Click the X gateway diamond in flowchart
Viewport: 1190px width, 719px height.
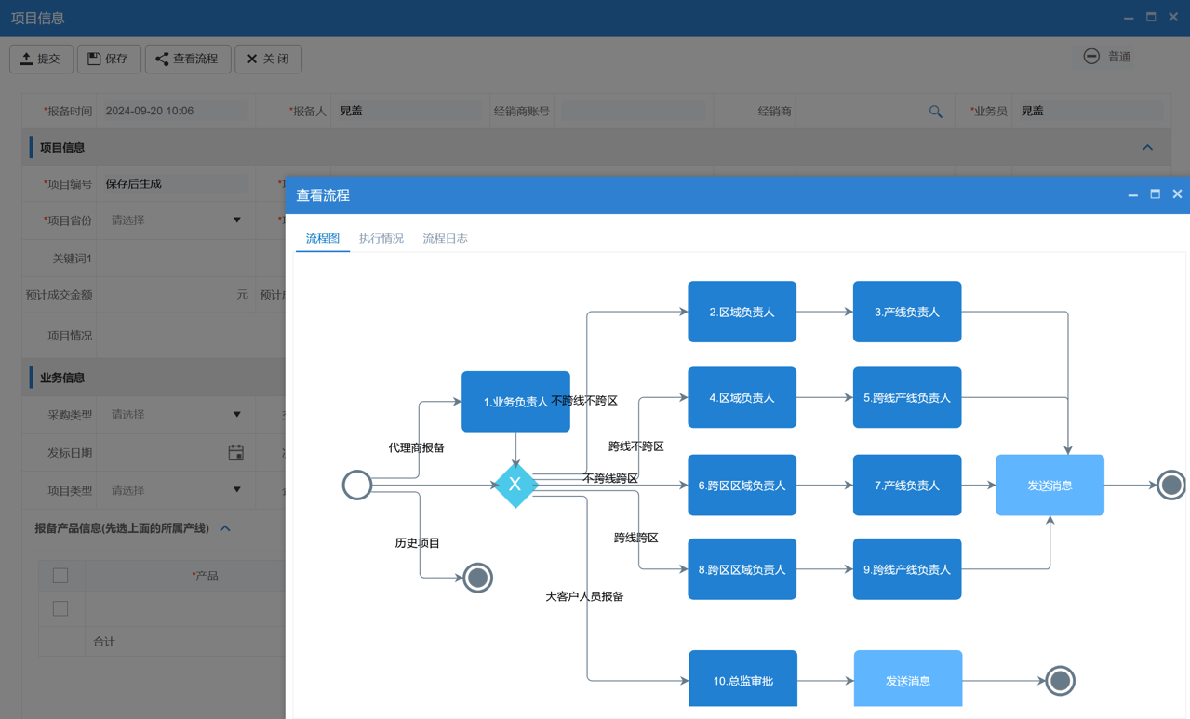pyautogui.click(x=515, y=485)
